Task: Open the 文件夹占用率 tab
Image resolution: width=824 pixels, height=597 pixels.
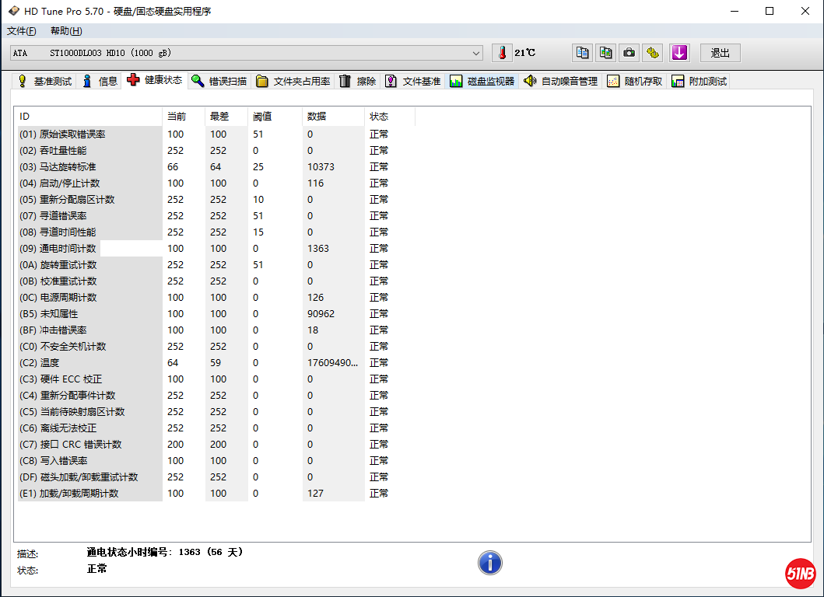Action: pos(293,81)
